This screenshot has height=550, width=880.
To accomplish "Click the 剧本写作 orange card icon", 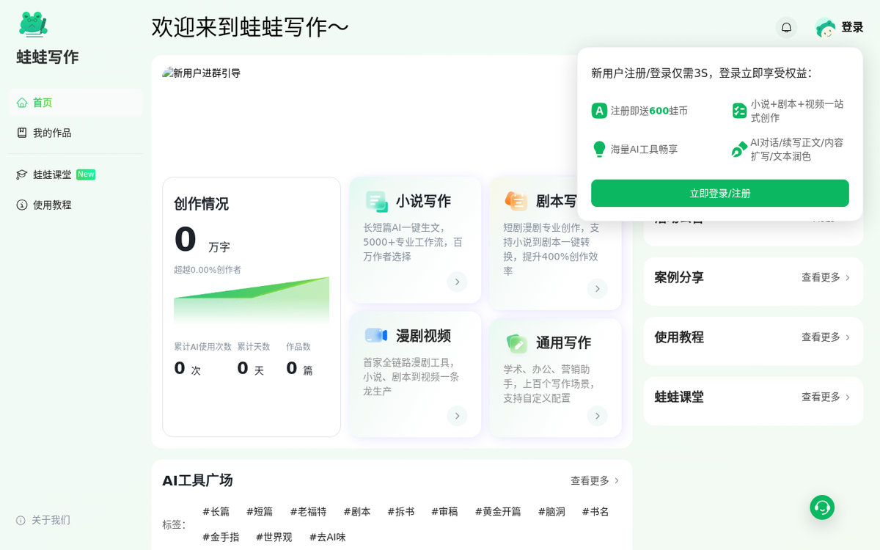I will (x=518, y=200).
